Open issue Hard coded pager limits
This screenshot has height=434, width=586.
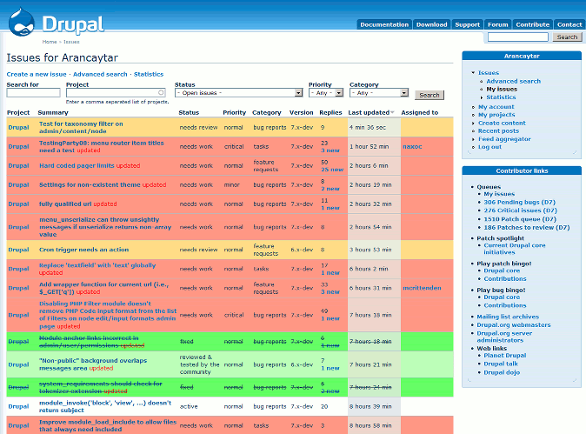click(77, 165)
